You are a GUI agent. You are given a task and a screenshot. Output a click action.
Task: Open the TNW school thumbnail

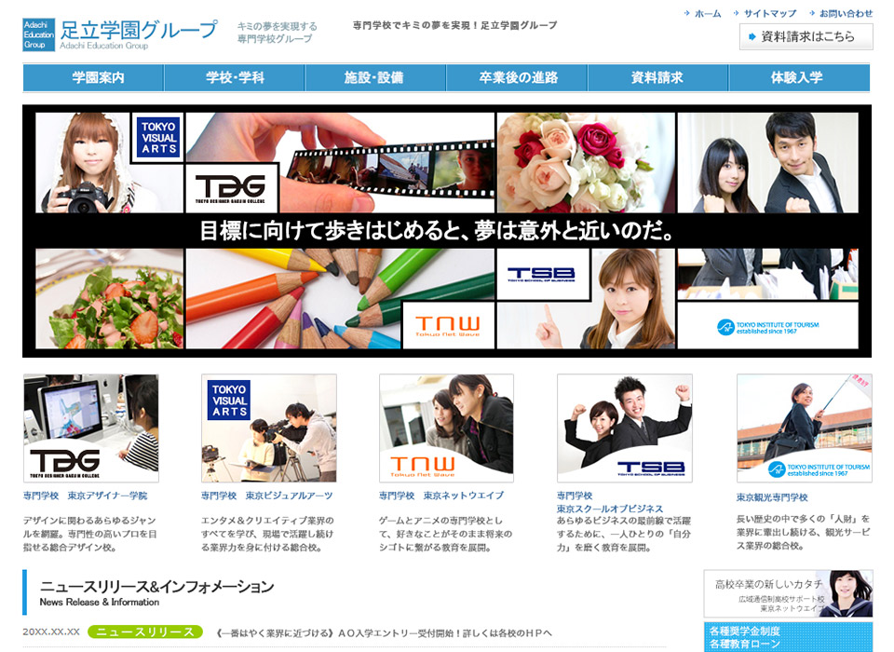coord(446,428)
